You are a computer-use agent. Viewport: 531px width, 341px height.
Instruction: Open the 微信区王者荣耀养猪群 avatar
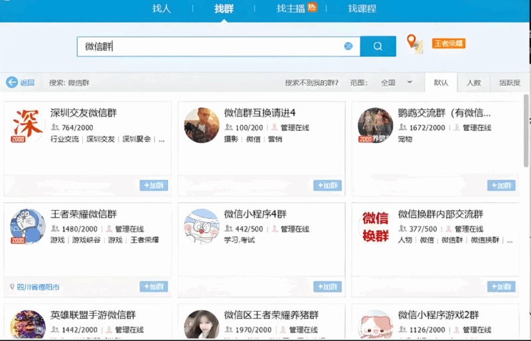(x=202, y=324)
